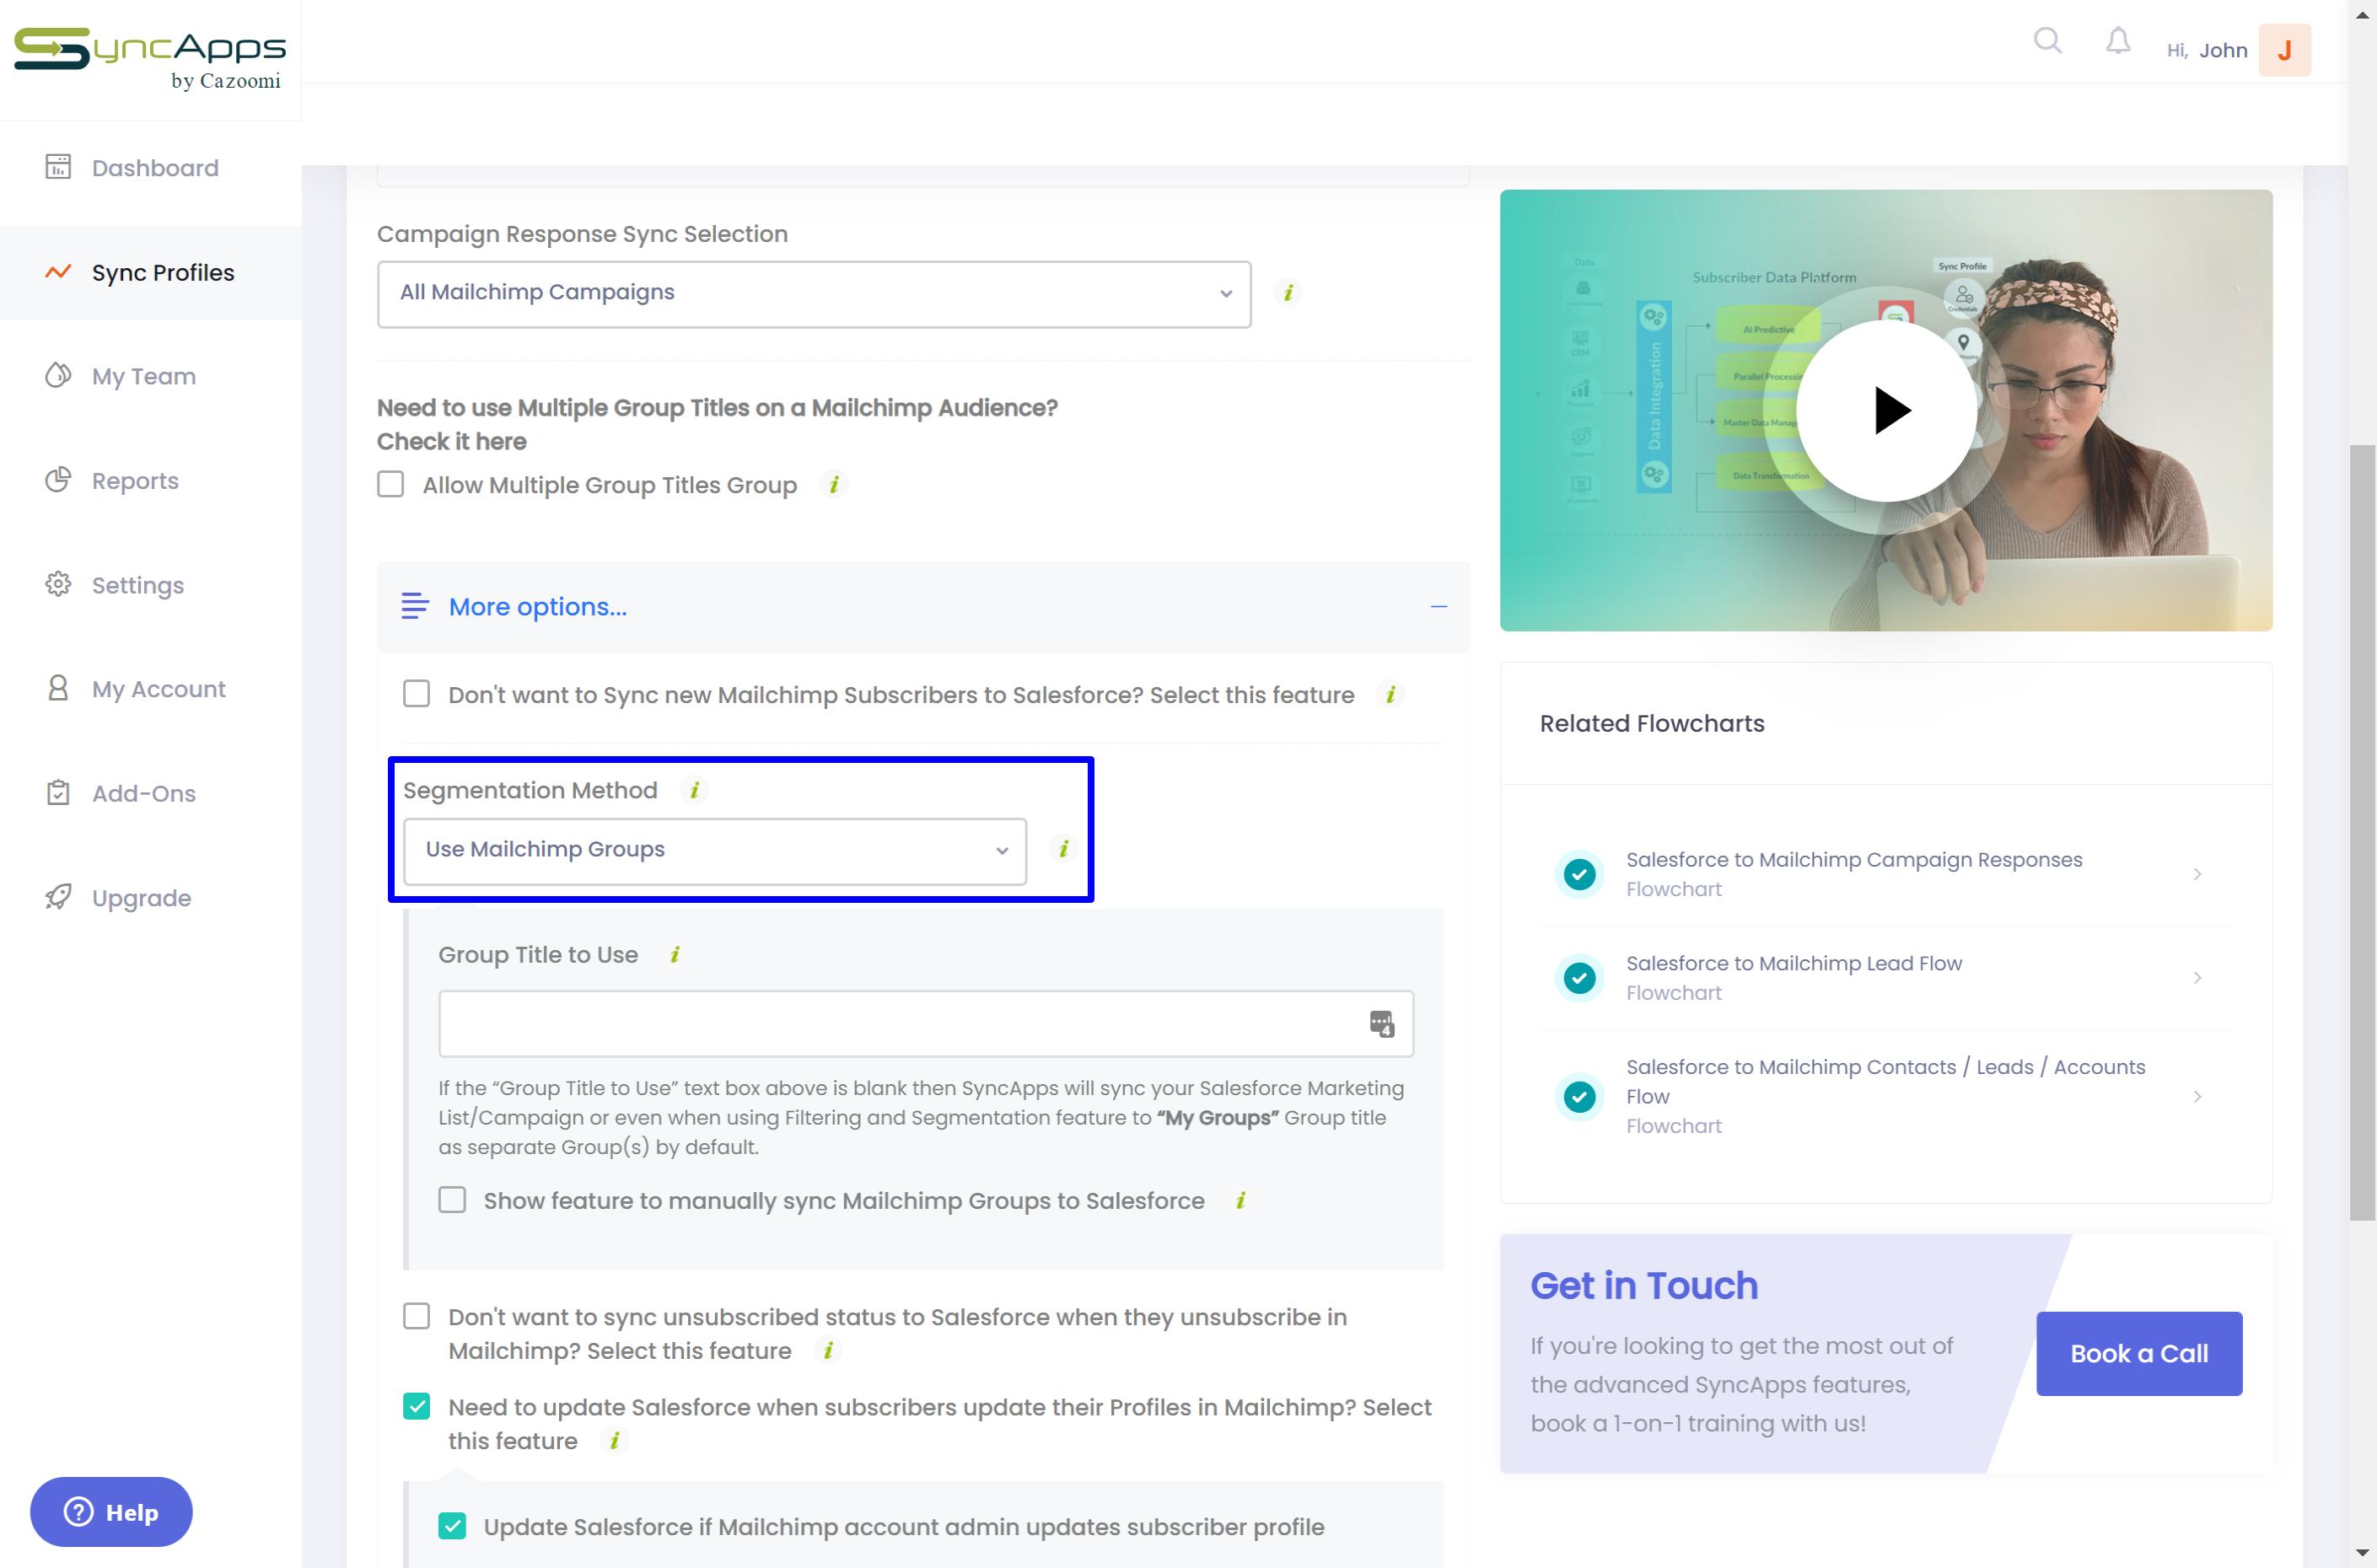This screenshot has height=1568, width=2377.
Task: Open the search magnifier icon
Action: click(x=2047, y=41)
